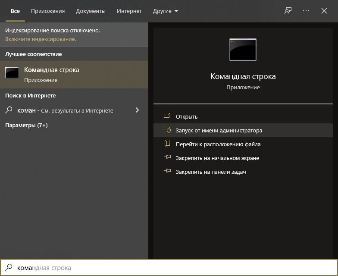
Task: Click the feedback person icon
Action: pyautogui.click(x=288, y=11)
